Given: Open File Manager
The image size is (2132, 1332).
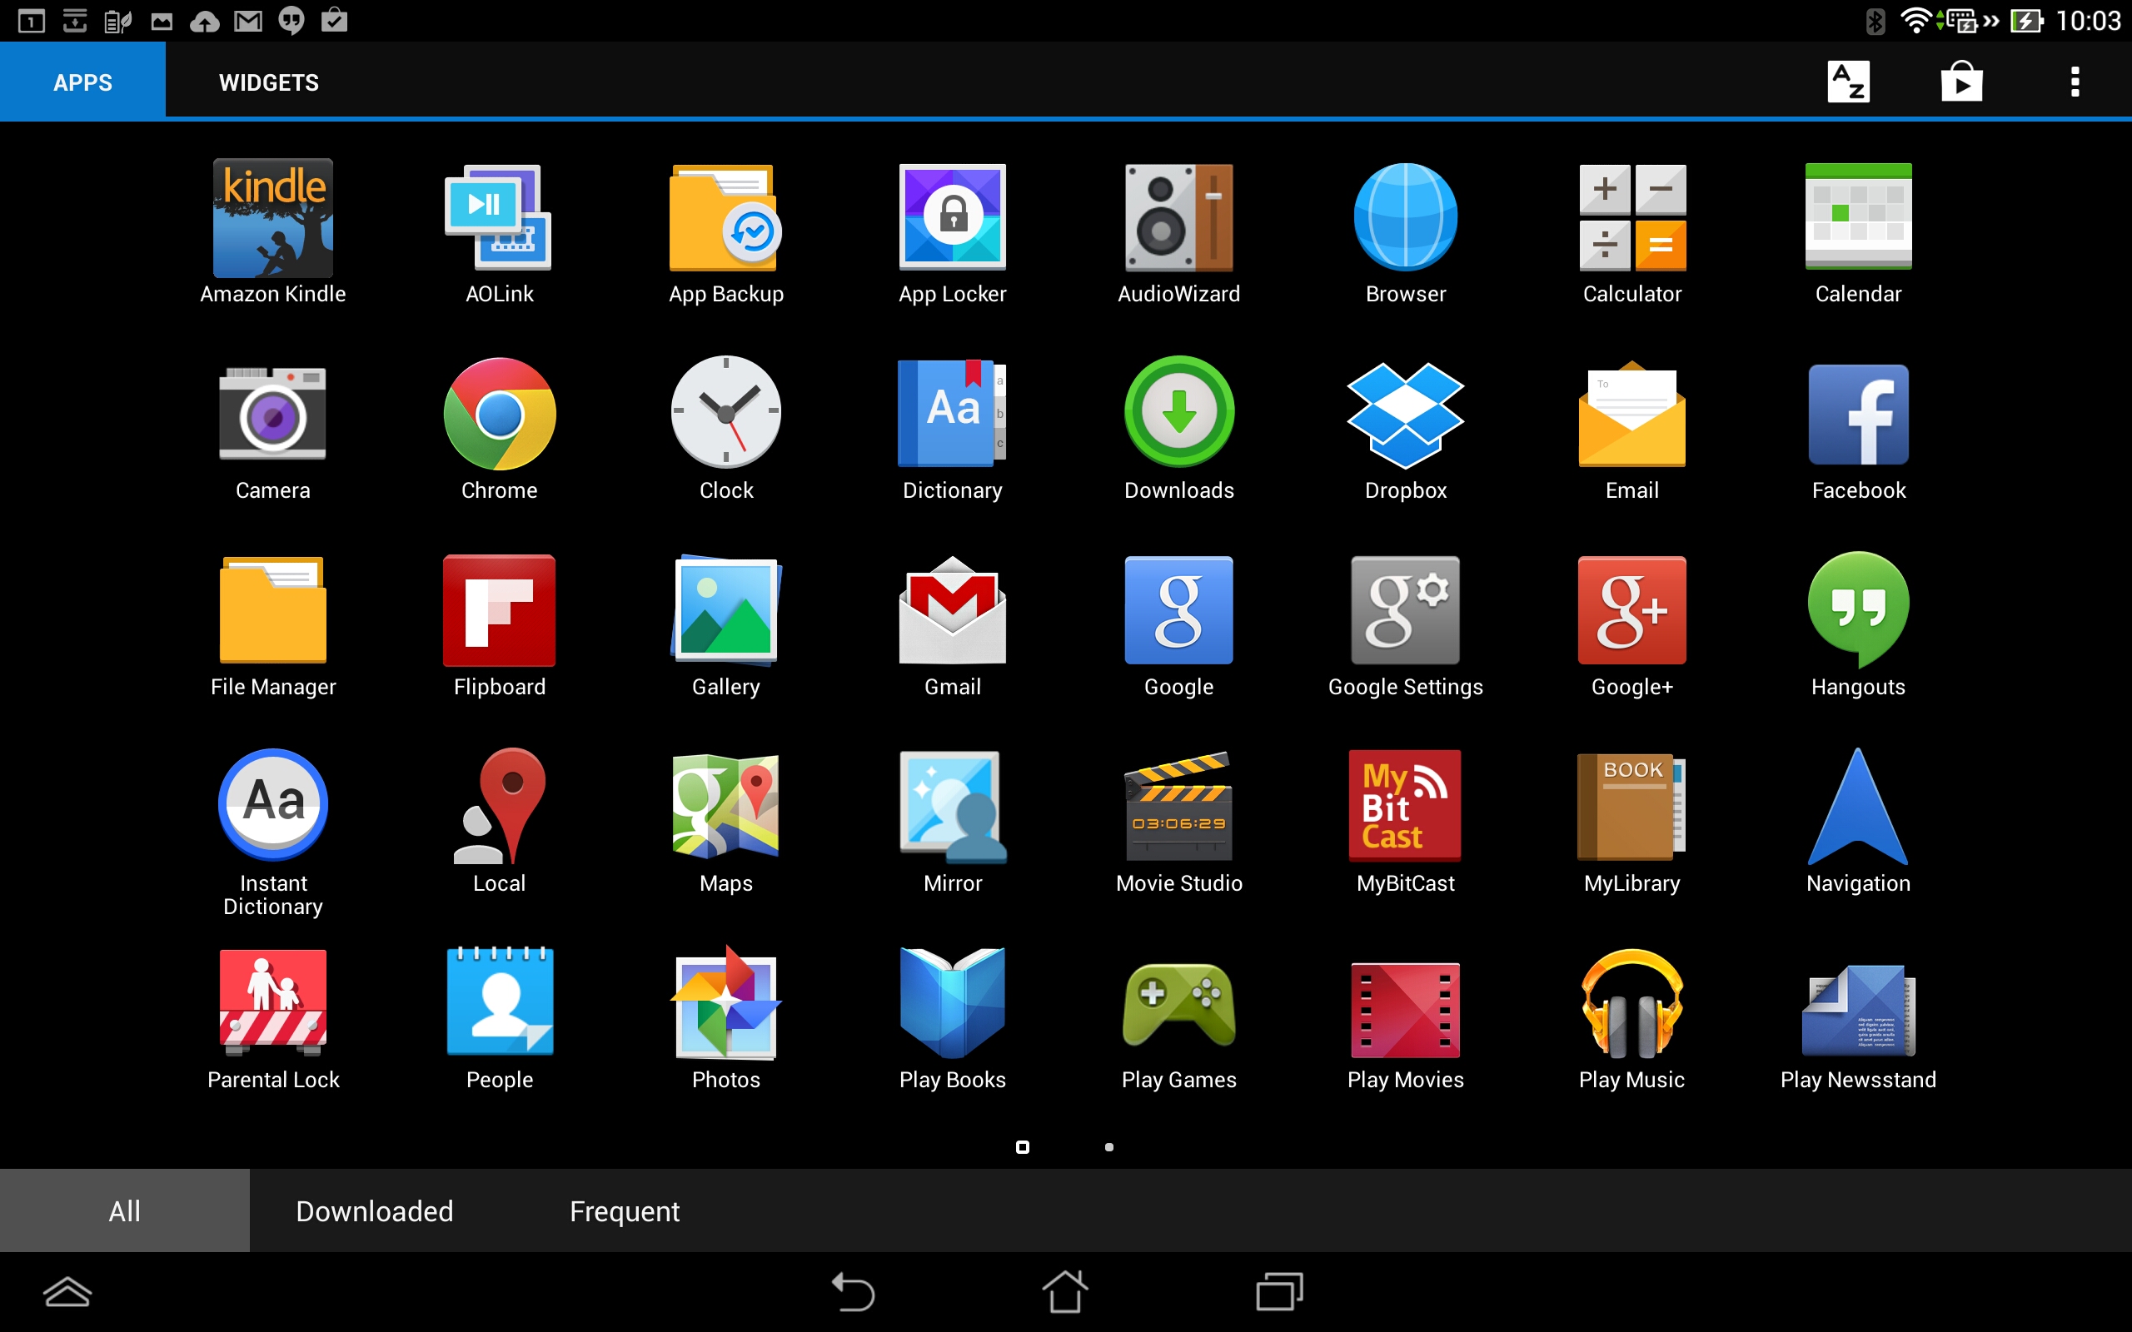Looking at the screenshot, I should pyautogui.click(x=273, y=625).
